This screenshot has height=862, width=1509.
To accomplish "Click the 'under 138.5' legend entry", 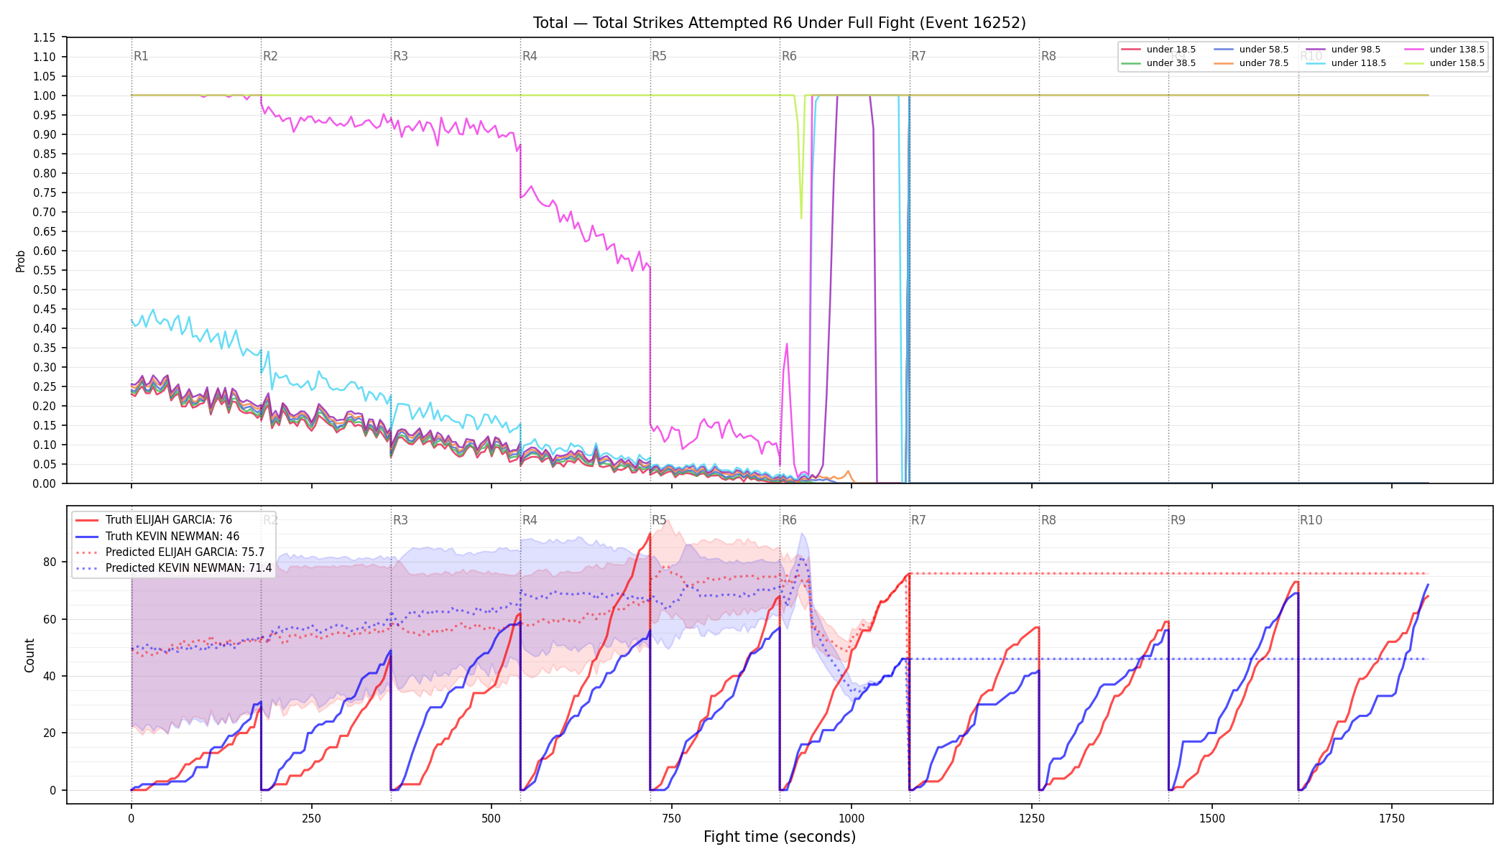I will (1444, 50).
